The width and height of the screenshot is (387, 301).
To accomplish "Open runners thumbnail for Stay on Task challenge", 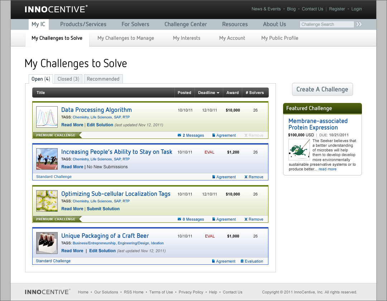I will point(47,159).
